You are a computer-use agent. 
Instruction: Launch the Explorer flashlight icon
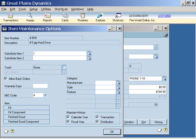[100, 16]
